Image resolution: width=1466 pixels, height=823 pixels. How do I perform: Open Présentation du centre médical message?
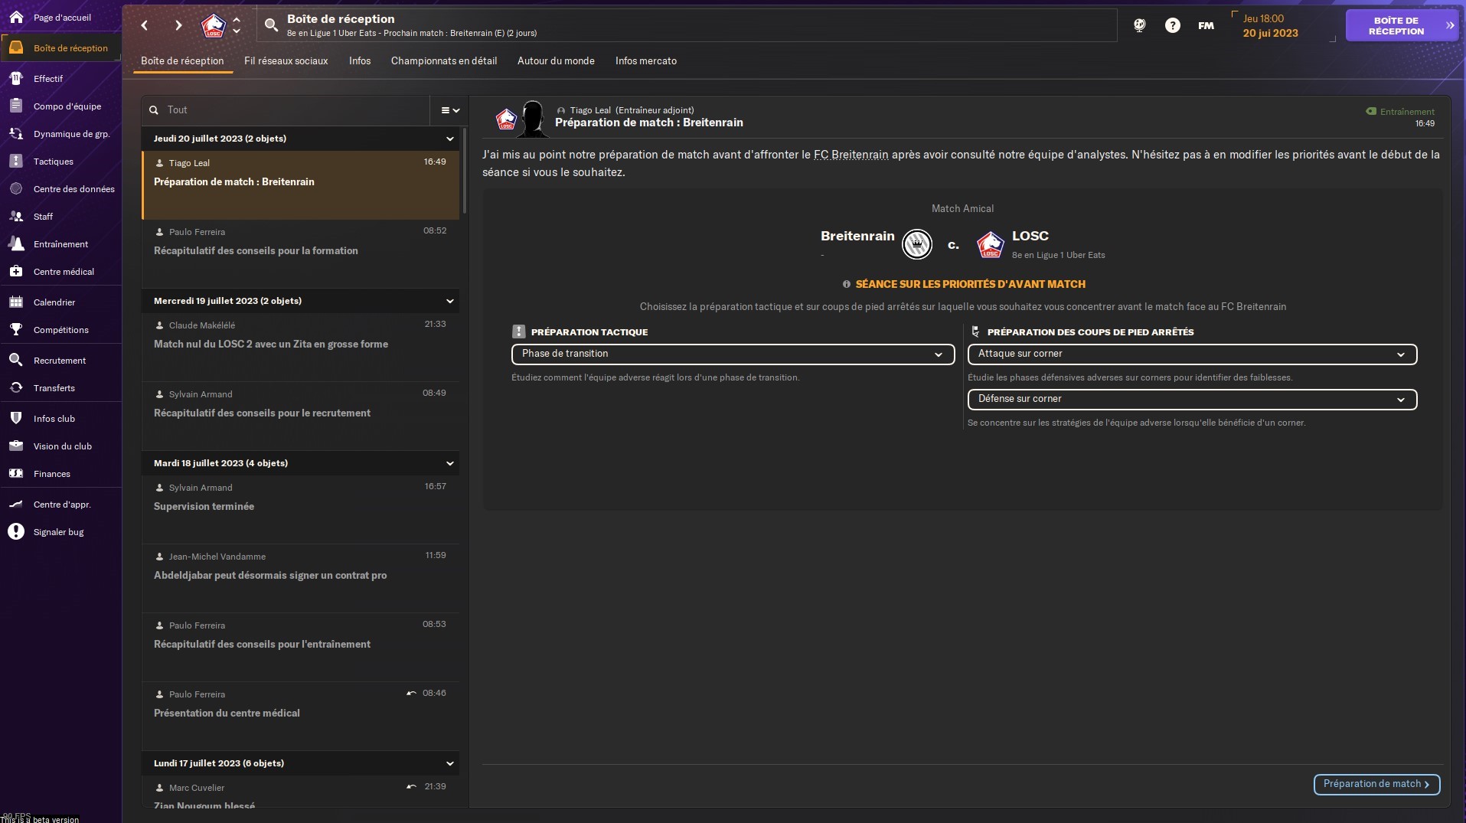click(x=300, y=715)
